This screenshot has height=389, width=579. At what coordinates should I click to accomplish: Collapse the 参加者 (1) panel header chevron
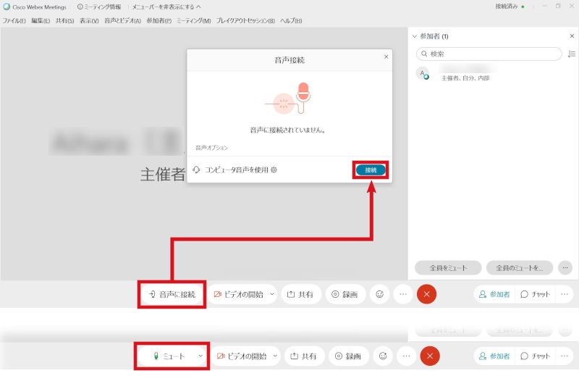414,35
